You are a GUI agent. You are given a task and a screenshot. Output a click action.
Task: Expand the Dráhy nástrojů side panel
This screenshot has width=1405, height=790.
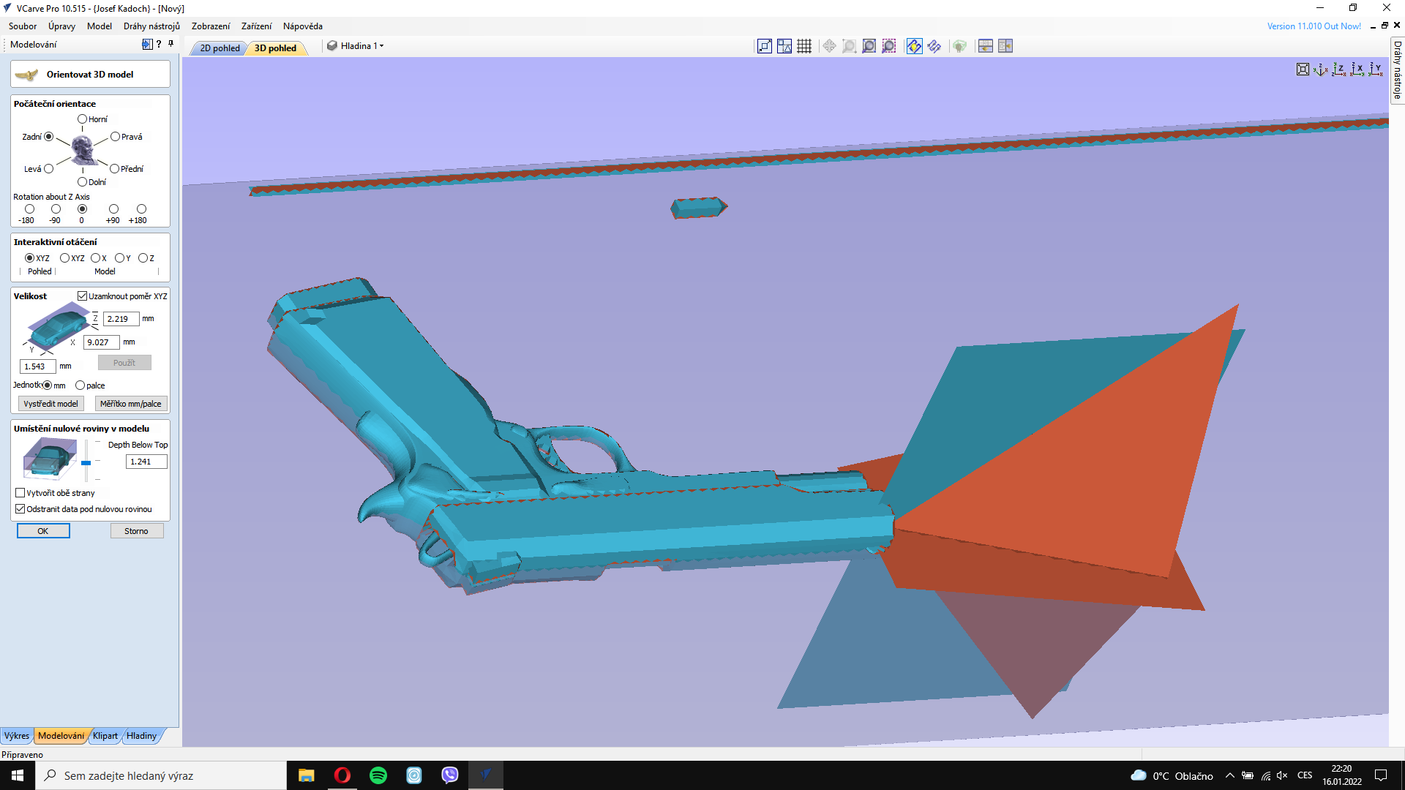[1397, 70]
